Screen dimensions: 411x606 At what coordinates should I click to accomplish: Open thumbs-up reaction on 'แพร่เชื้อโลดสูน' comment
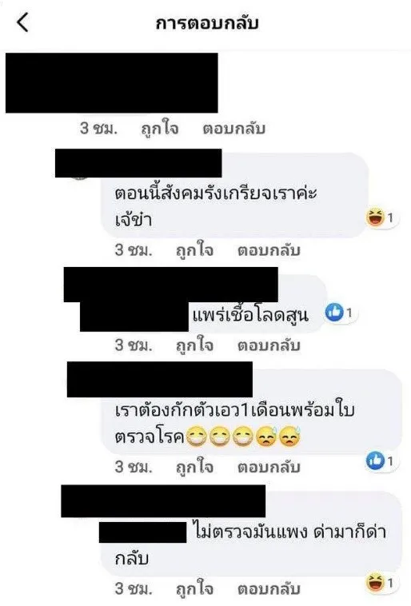[340, 312]
